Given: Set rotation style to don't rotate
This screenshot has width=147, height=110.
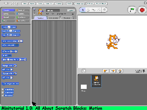Looking at the screenshot, I should pyautogui.click(x=34, y=13).
